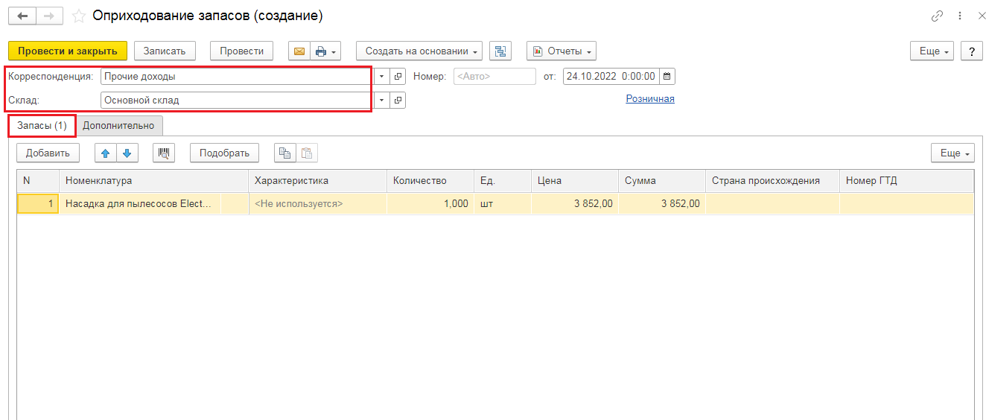Close the document with the X icon
This screenshot has height=420, width=986.
[x=982, y=16]
